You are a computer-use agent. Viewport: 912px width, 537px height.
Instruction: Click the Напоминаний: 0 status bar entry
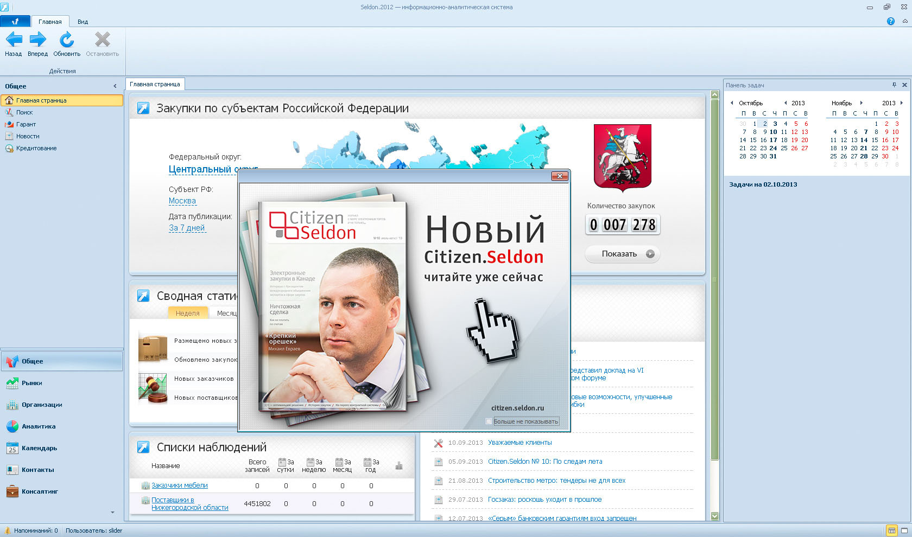pyautogui.click(x=31, y=530)
